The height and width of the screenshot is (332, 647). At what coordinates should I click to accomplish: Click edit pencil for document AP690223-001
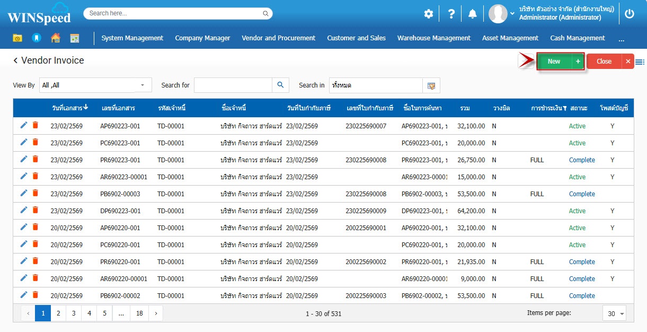[x=24, y=125]
